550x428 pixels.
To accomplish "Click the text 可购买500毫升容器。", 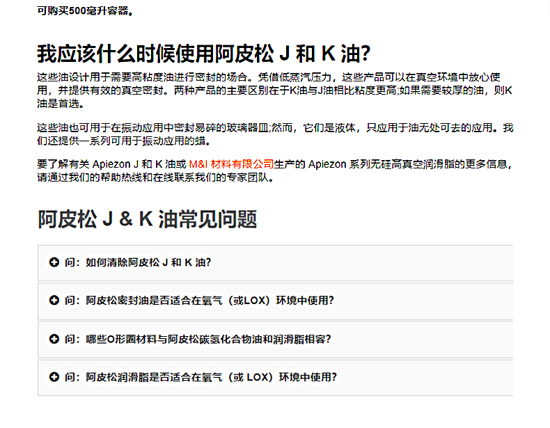I will 85,11.
